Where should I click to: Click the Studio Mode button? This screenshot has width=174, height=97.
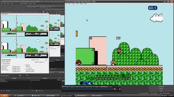[x=161, y=87]
